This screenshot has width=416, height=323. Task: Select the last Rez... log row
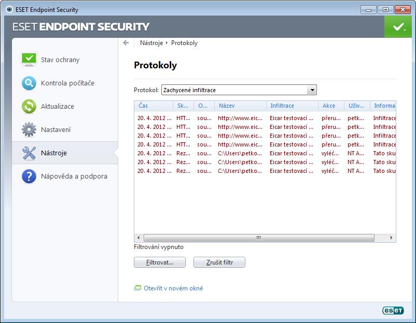pos(265,171)
